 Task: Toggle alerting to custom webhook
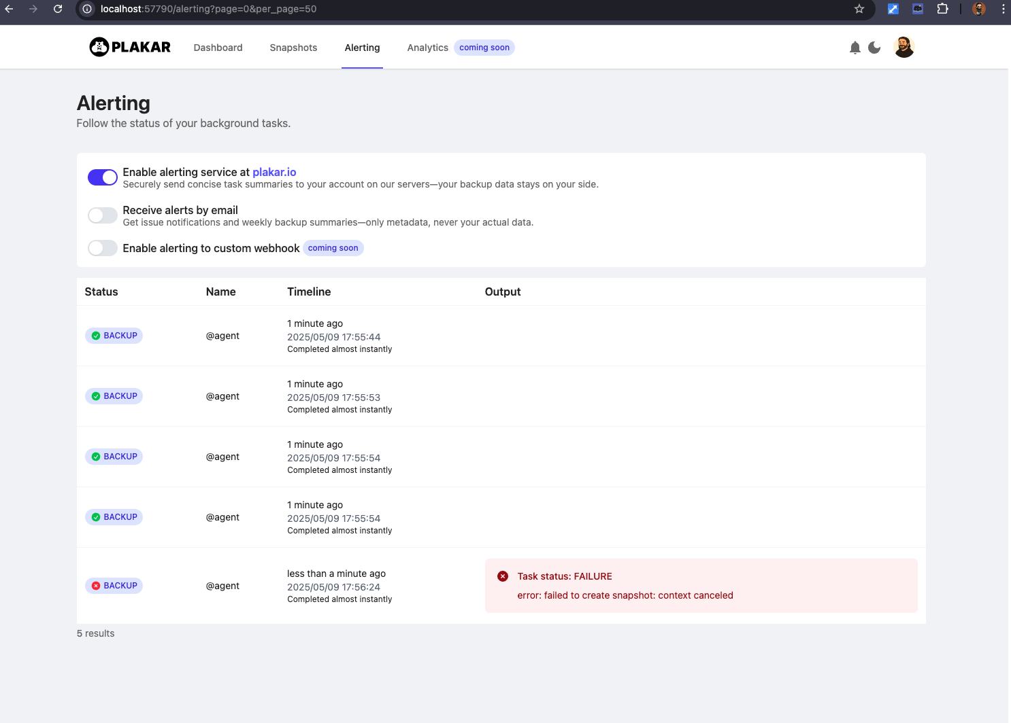[103, 248]
